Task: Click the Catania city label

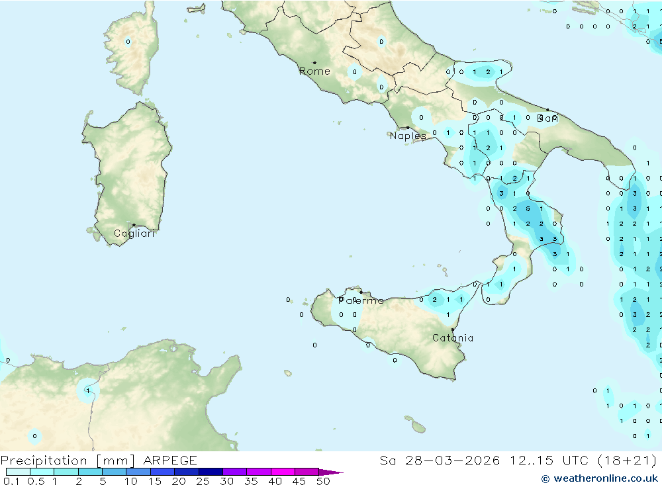Action: point(453,338)
